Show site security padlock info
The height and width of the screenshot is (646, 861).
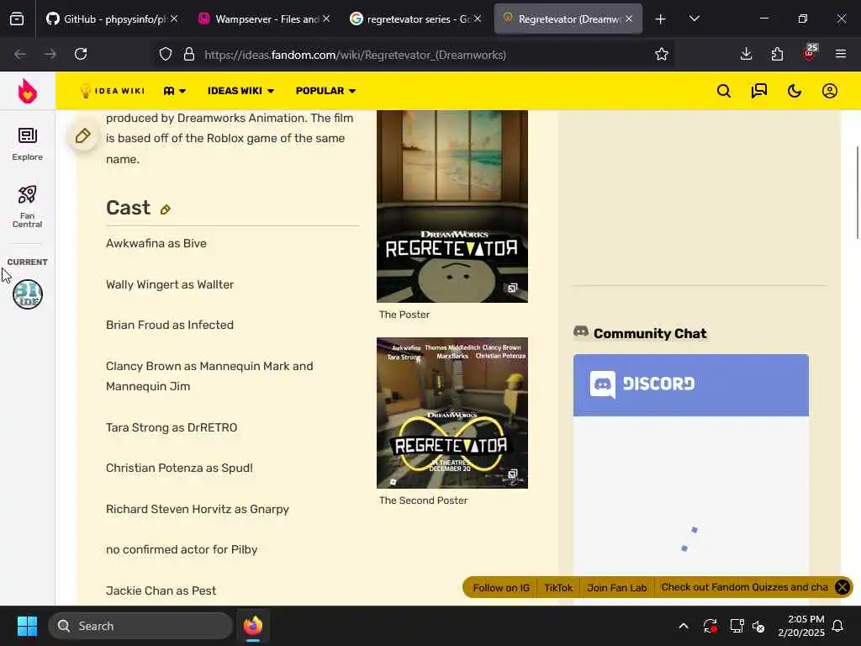[x=189, y=55]
